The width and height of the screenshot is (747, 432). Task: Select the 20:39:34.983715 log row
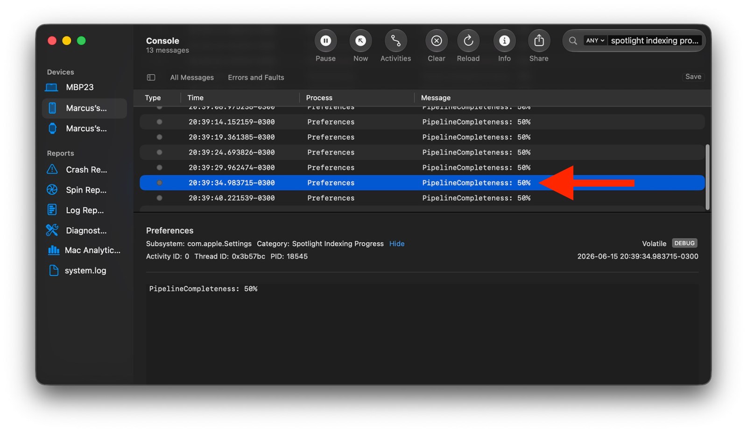pos(422,183)
